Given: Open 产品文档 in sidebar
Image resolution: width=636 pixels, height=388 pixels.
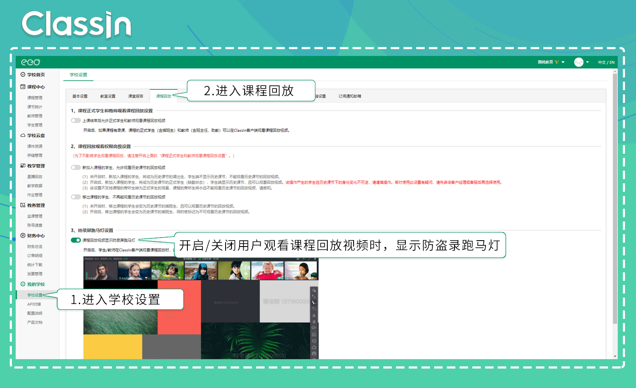Looking at the screenshot, I should (x=35, y=322).
